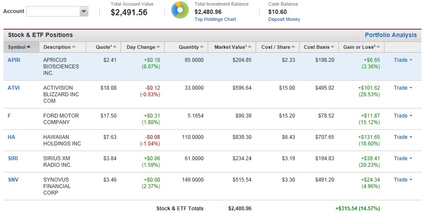Screen dimensions: 435x219
Task: Sort by Description column arrow
Action: tap(74, 47)
